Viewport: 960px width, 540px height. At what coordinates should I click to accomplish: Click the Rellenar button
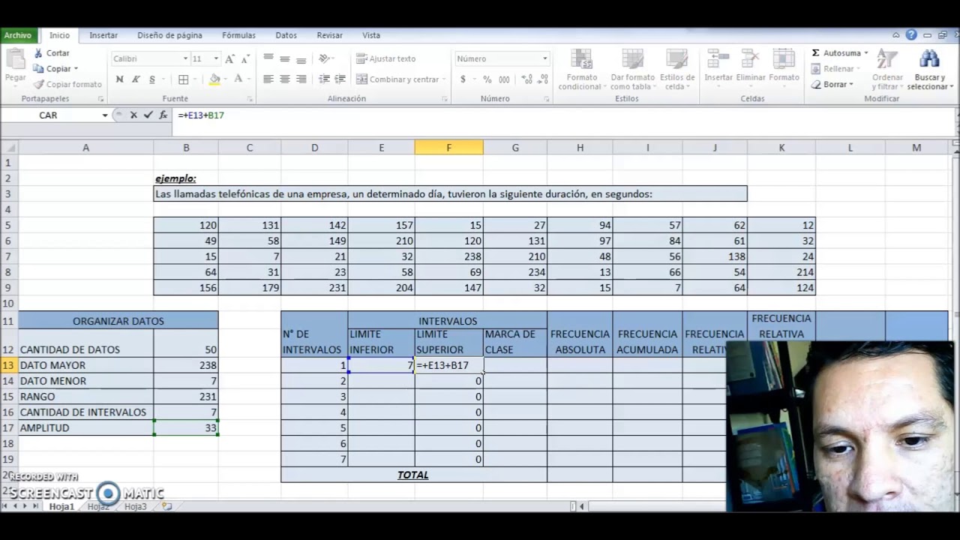pyautogui.click(x=838, y=69)
